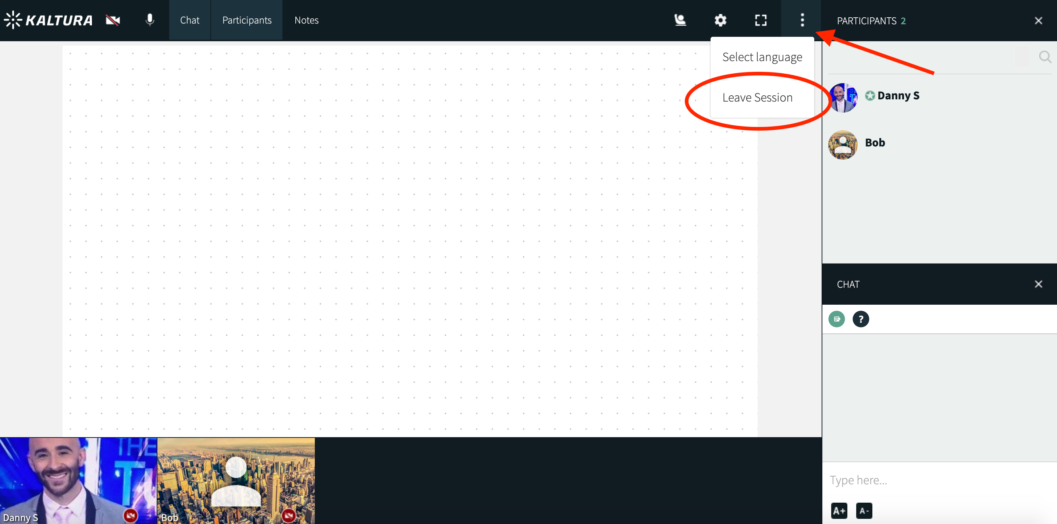
Task: Decrease chat font size with A-
Action: [x=864, y=511]
